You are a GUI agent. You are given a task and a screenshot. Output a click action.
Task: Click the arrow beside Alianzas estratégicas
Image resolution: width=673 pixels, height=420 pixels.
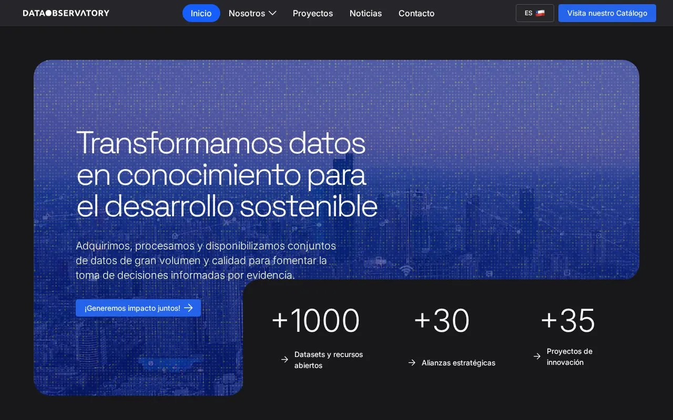(x=412, y=363)
